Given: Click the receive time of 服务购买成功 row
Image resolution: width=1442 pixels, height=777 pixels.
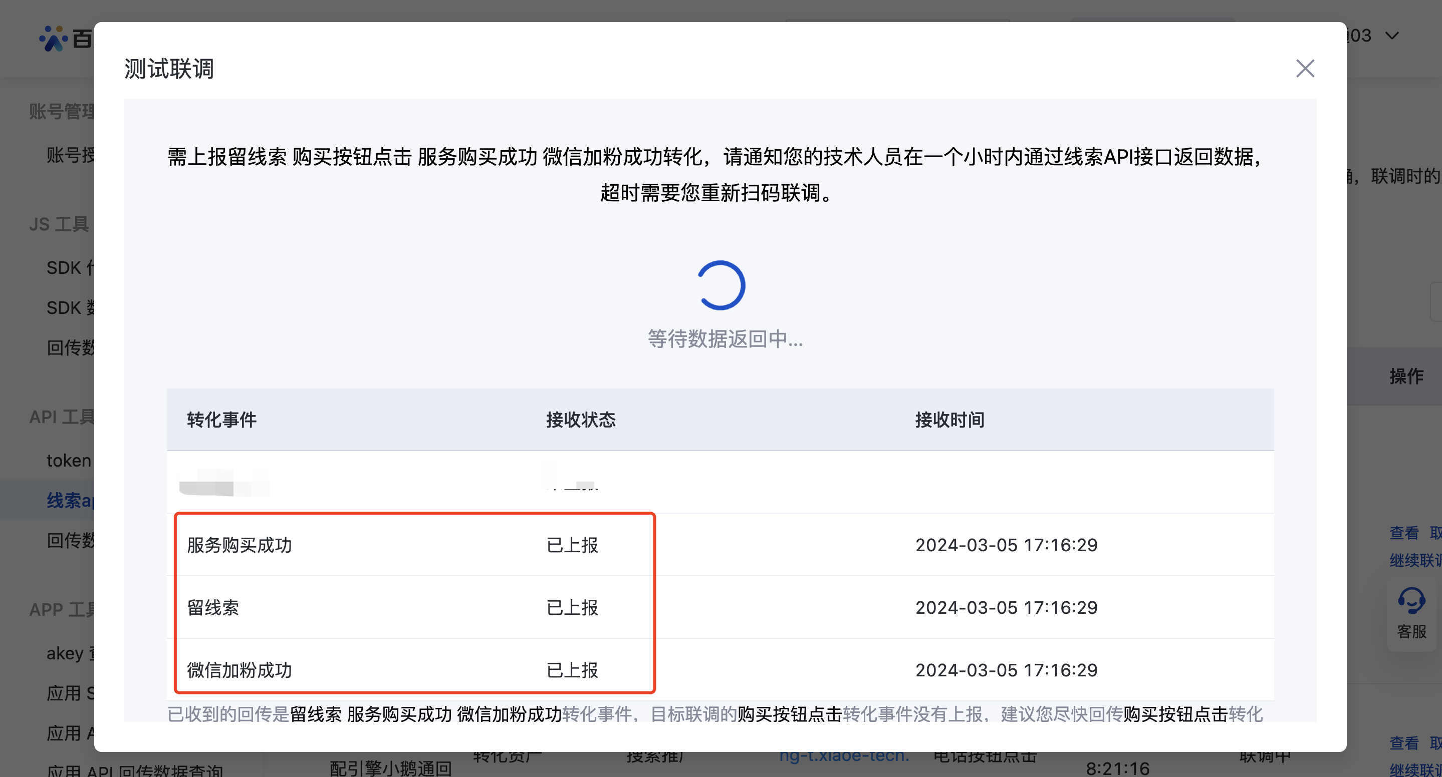Looking at the screenshot, I should [x=1006, y=545].
